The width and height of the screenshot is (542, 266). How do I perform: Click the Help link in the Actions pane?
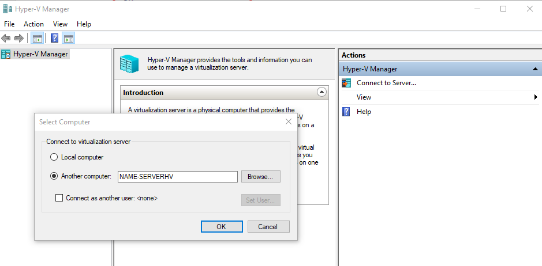pos(364,112)
